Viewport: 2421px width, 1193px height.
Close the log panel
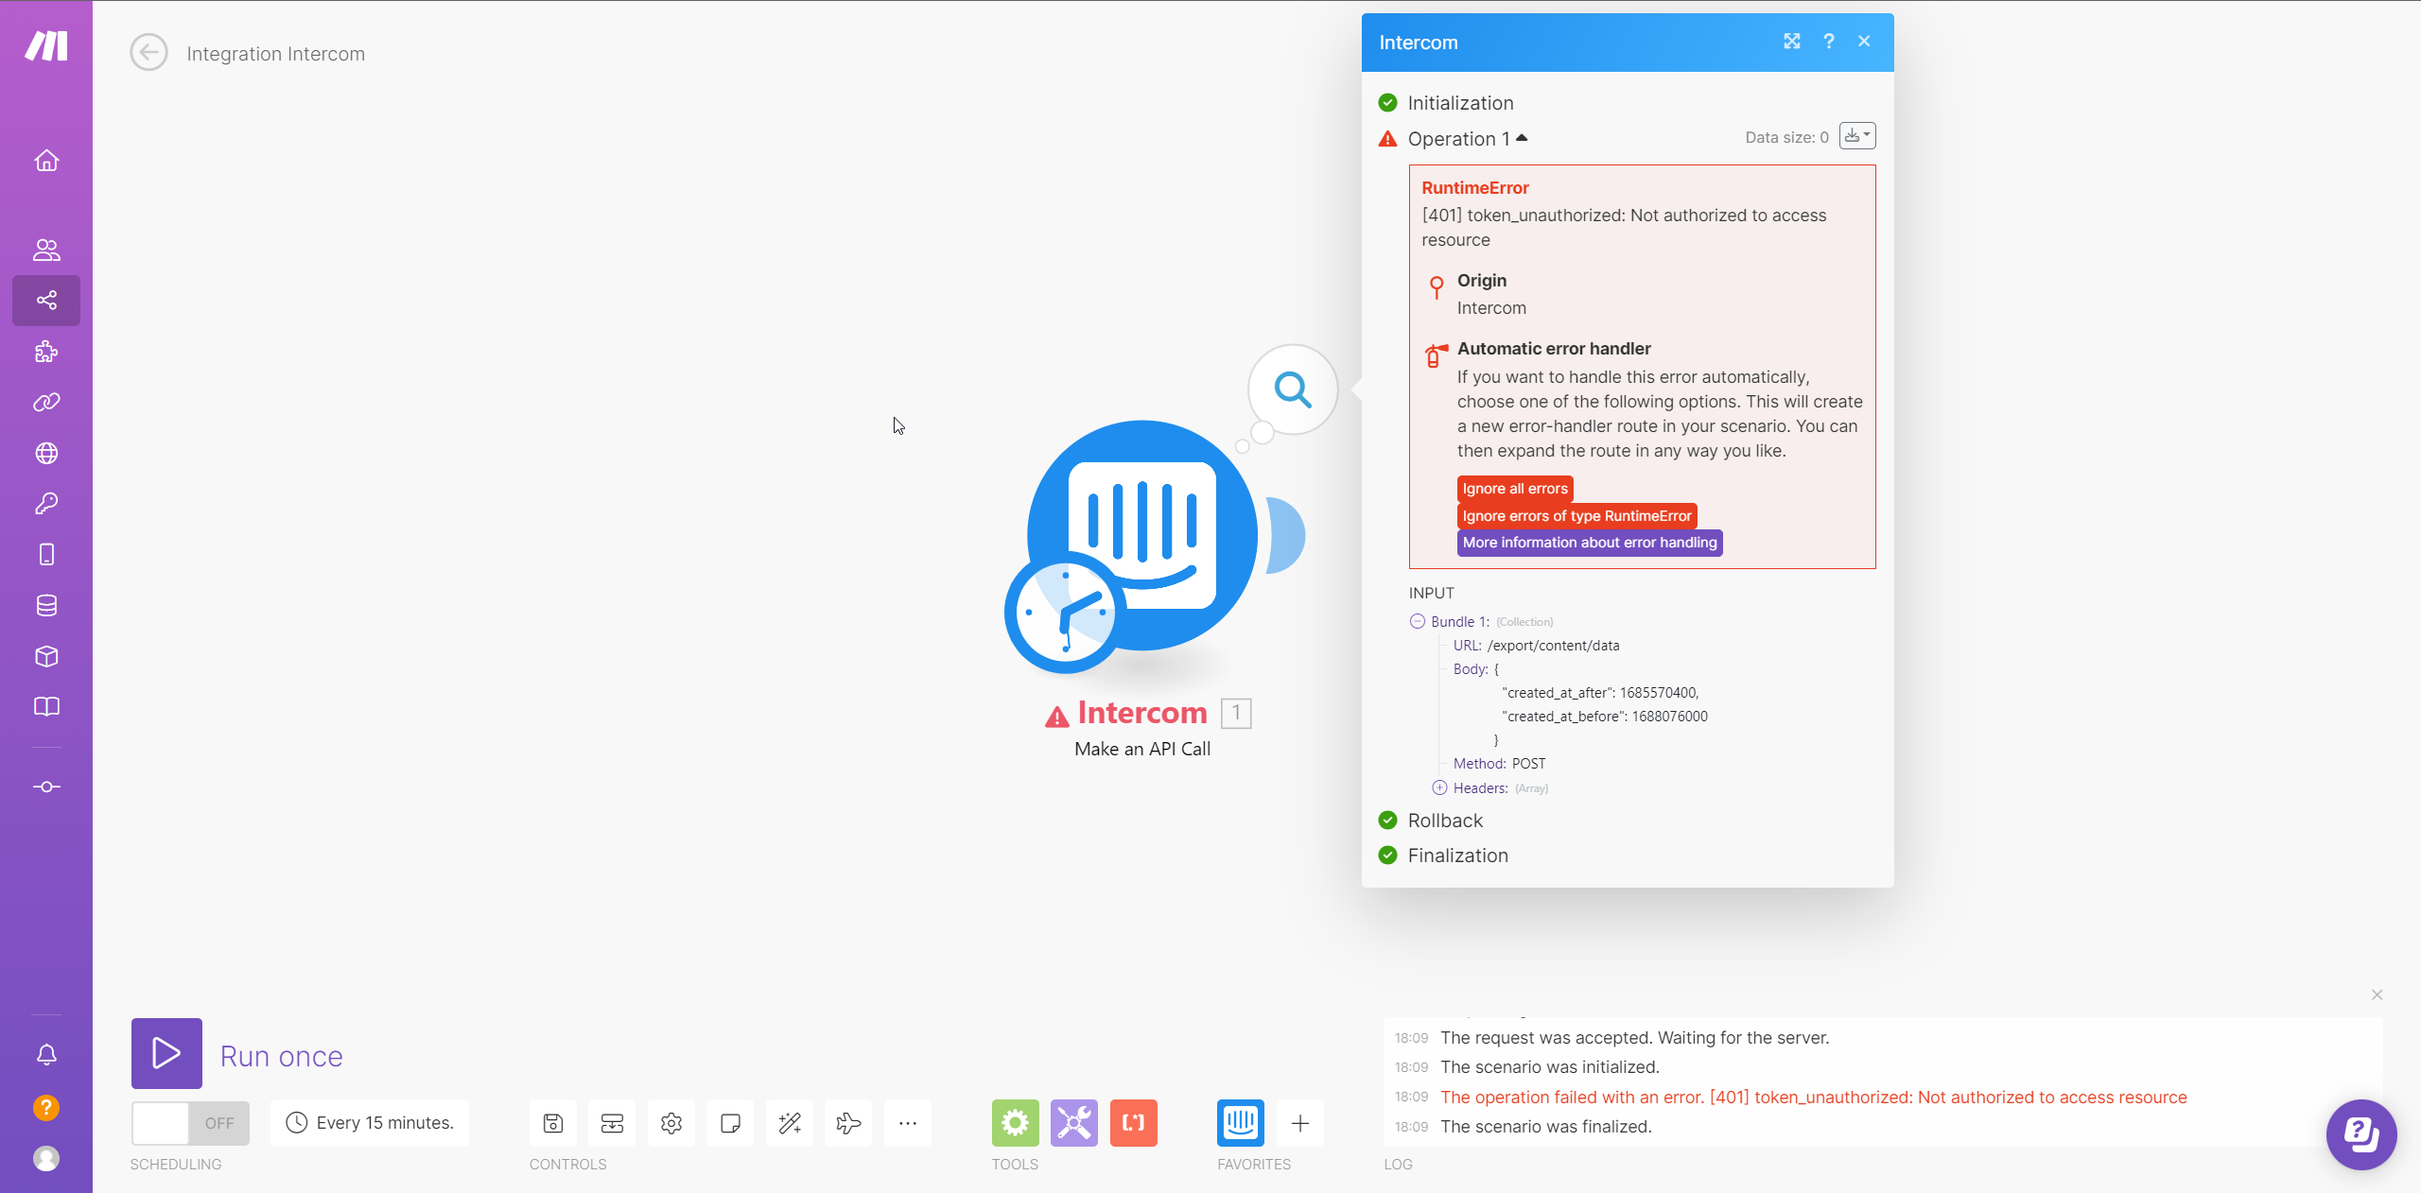[2377, 994]
